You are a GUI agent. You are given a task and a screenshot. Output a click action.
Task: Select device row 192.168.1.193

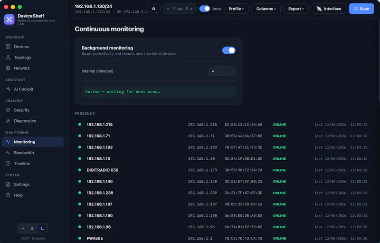coord(222,147)
